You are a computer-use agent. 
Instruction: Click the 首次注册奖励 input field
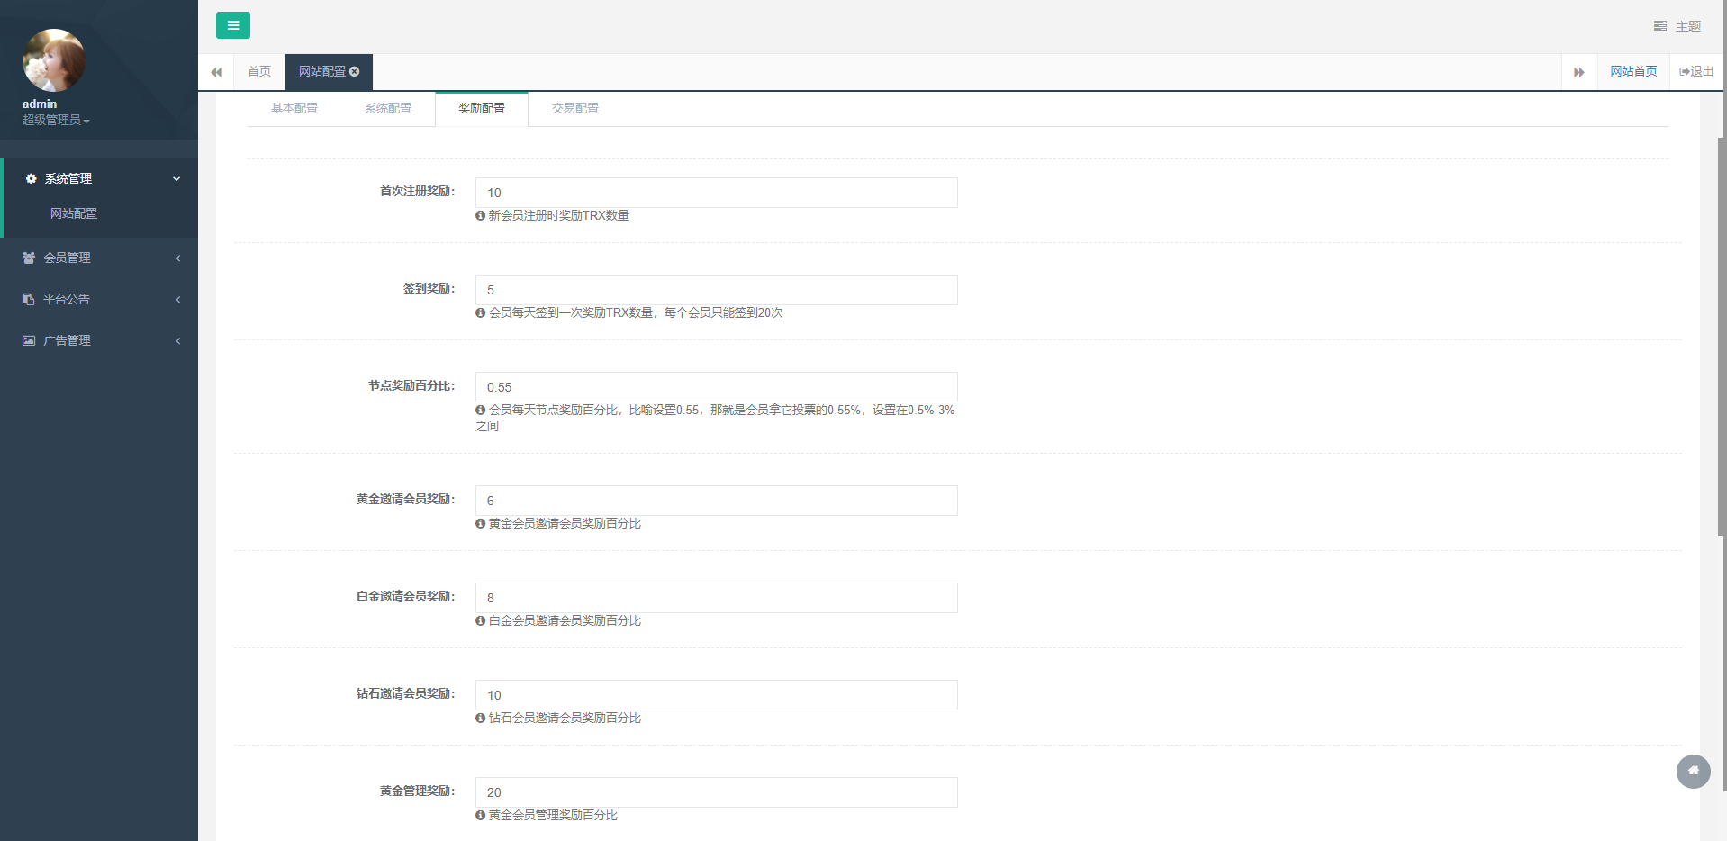(x=716, y=193)
